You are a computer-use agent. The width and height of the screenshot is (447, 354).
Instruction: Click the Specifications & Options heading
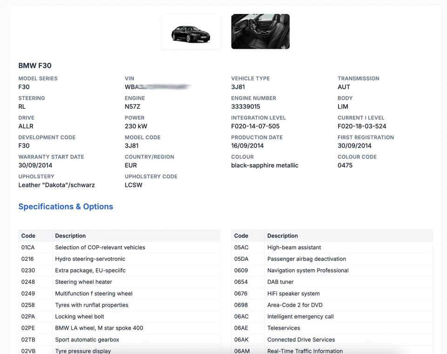tap(66, 207)
